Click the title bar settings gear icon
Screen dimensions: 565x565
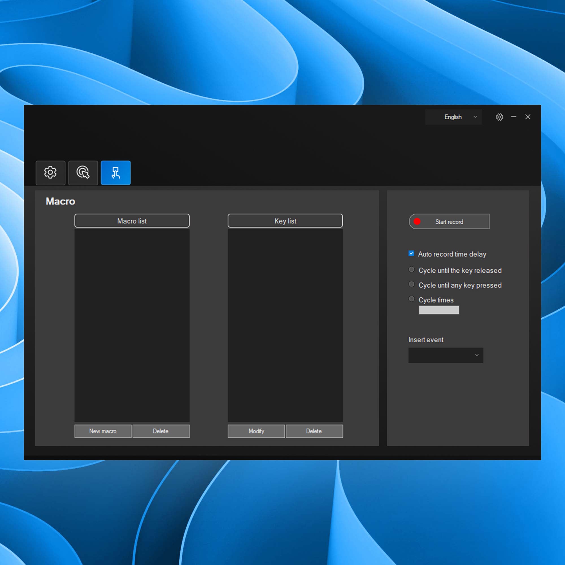click(x=499, y=117)
